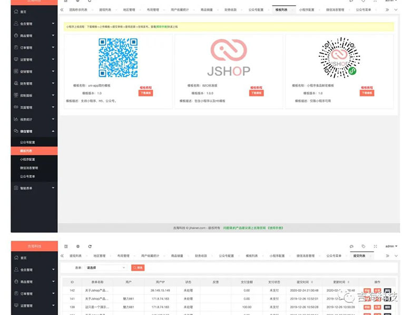411x315 pixels.
Task: Click the 订单管理 icon in top sidebar
Action: pyautogui.click(x=16, y=47)
